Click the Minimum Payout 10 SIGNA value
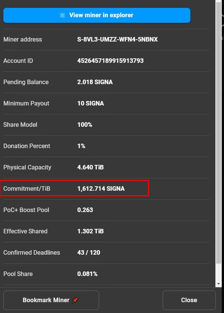This screenshot has width=224, height=313. coord(90,104)
